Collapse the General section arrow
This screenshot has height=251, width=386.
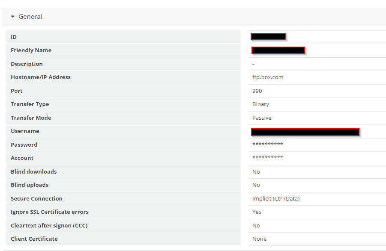point(13,17)
